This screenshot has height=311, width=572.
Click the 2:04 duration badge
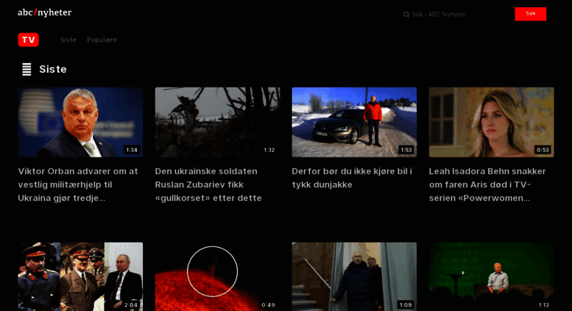(x=131, y=305)
